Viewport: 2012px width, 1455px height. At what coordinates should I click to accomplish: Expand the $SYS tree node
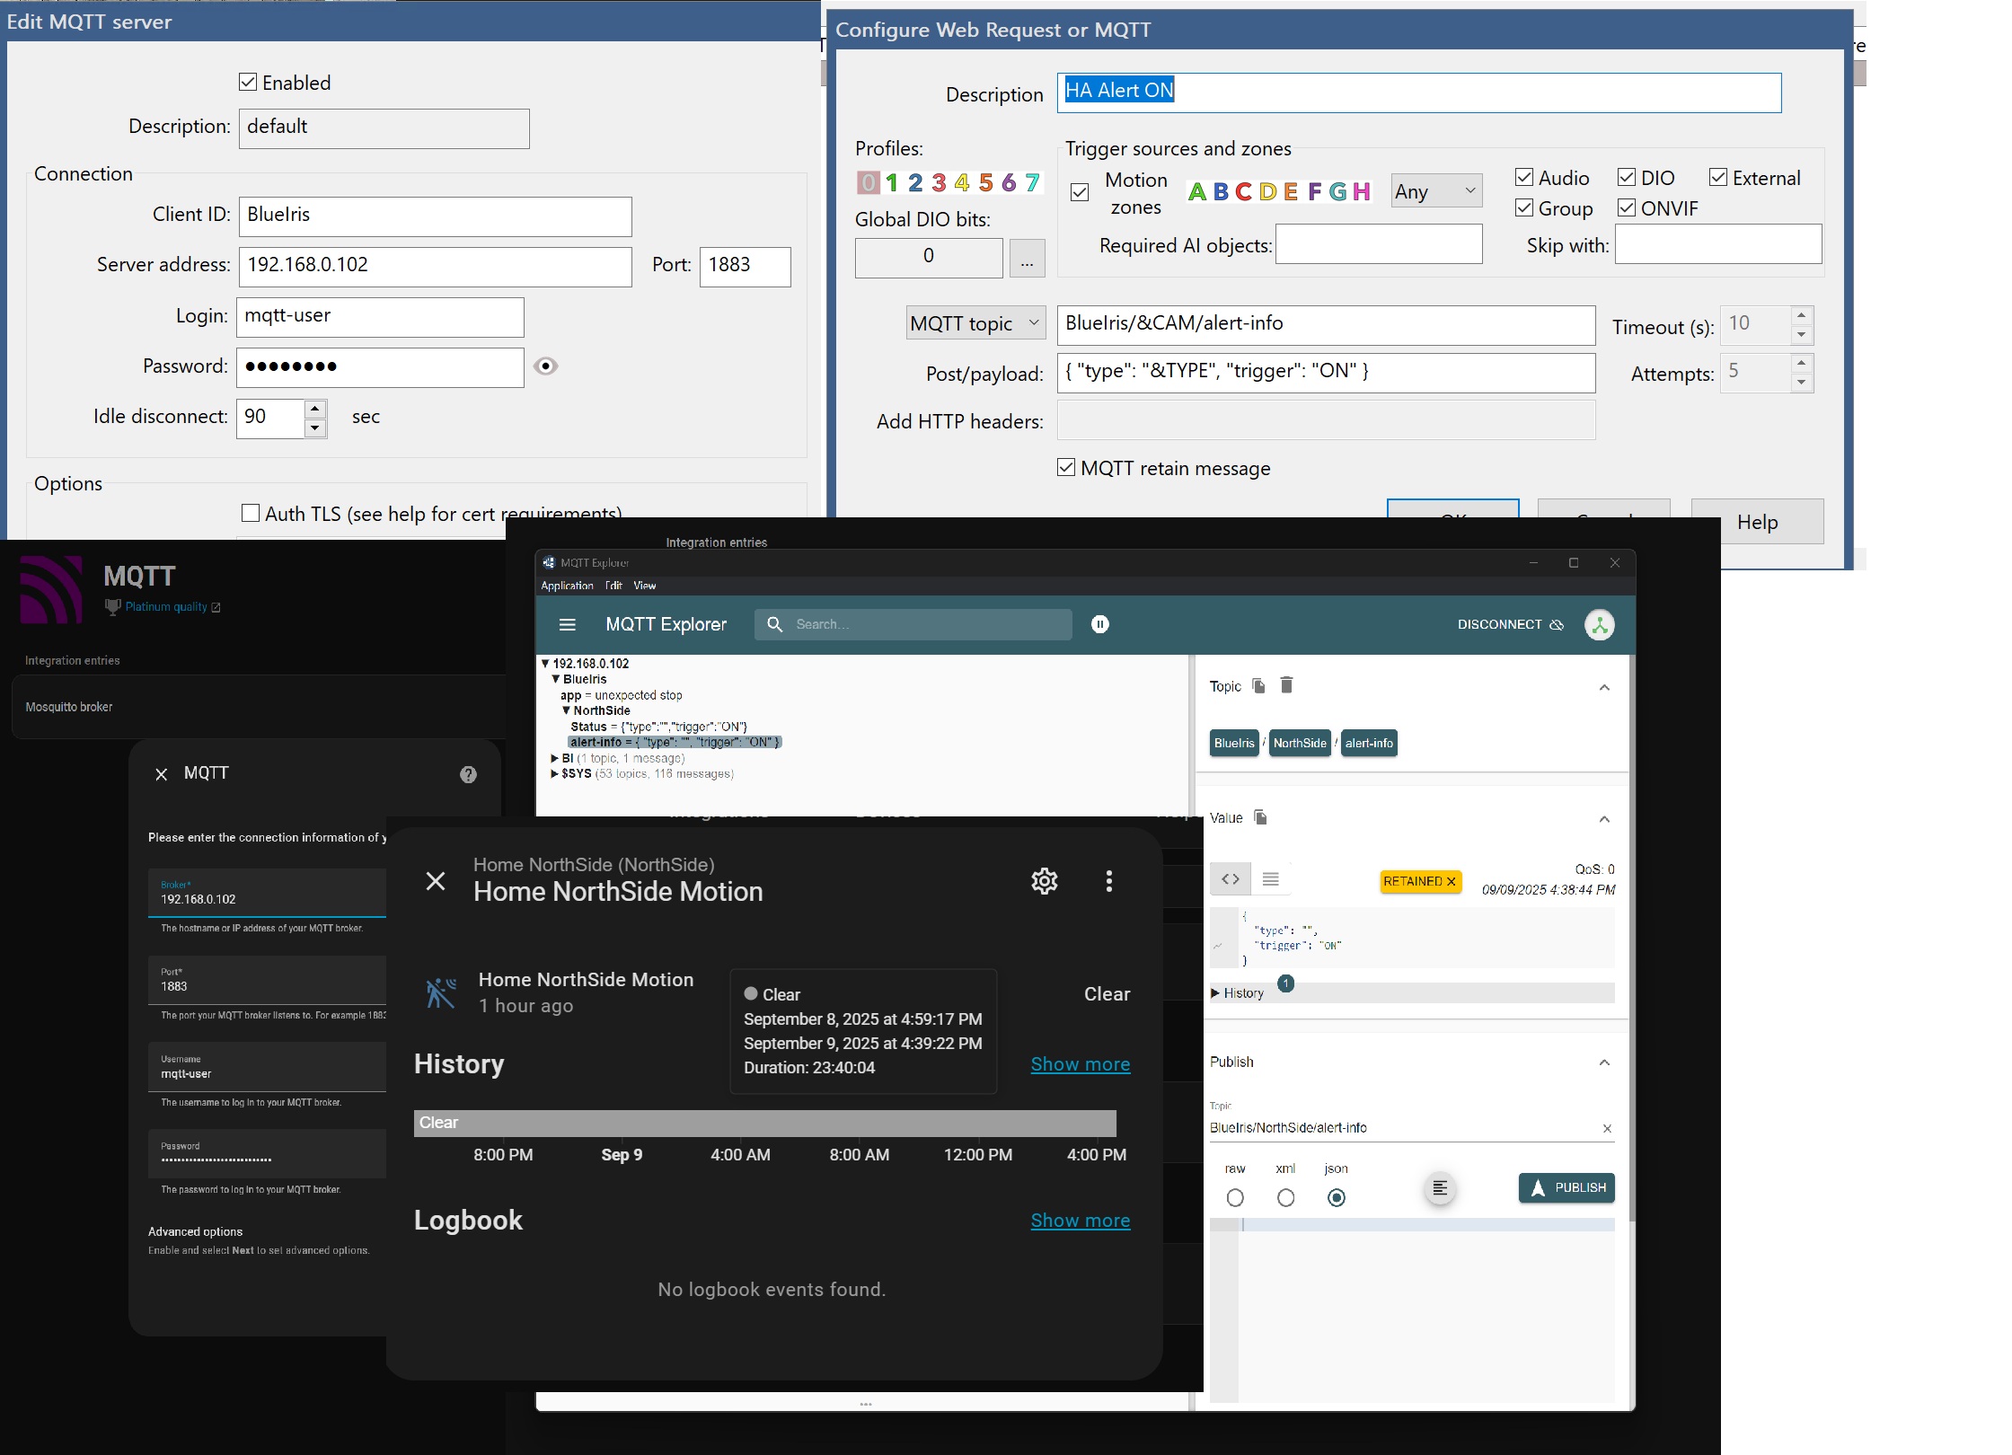coord(554,773)
